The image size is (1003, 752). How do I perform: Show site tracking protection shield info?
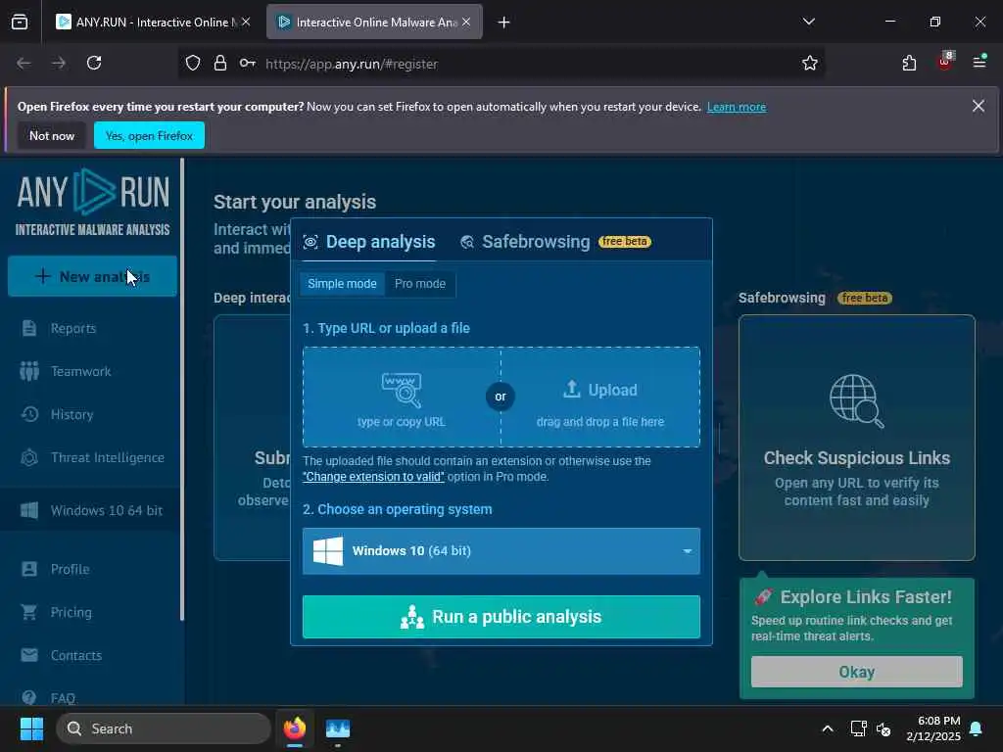[193, 63]
